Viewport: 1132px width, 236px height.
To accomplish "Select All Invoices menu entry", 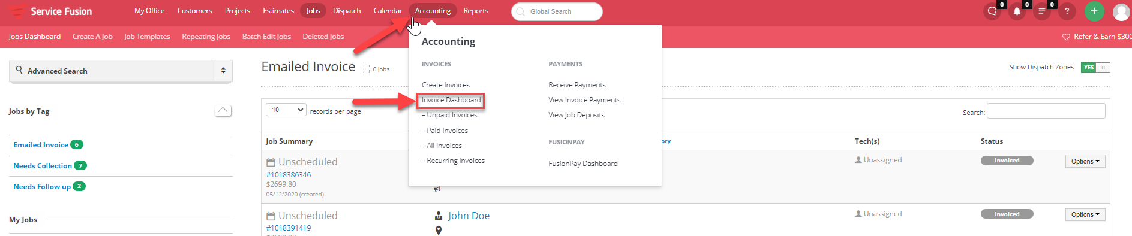I will pyautogui.click(x=442, y=146).
